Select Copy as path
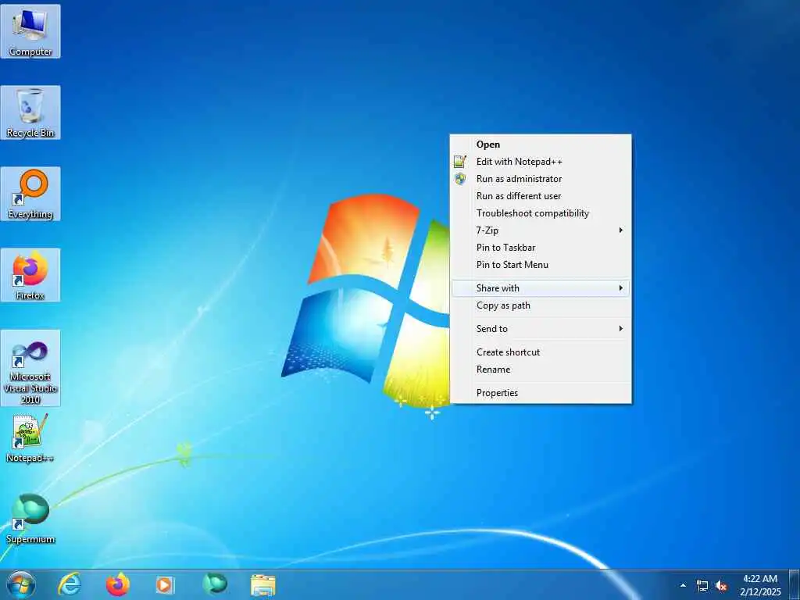The image size is (800, 600). coord(541,305)
